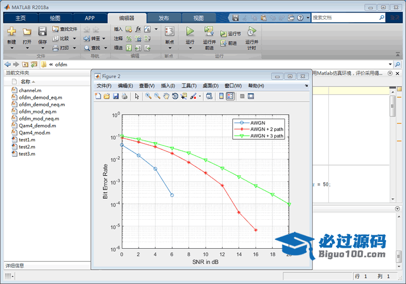The image size is (406, 284).
Task: Select the Rotate 3D tool in Figure
Action: click(x=175, y=96)
